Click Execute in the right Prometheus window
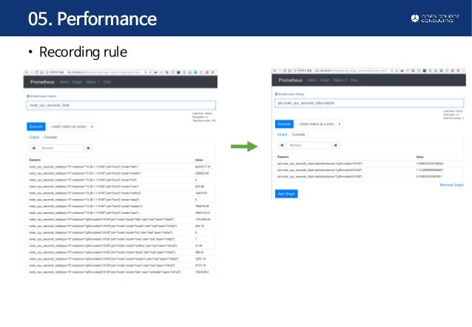This screenshot has height=327, width=472. point(284,124)
